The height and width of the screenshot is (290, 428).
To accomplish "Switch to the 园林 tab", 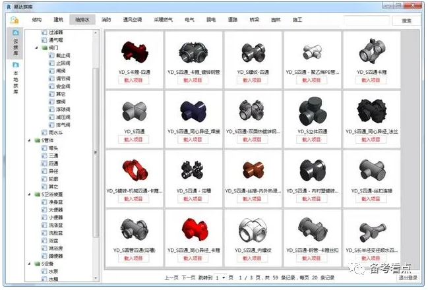I will coord(276,20).
